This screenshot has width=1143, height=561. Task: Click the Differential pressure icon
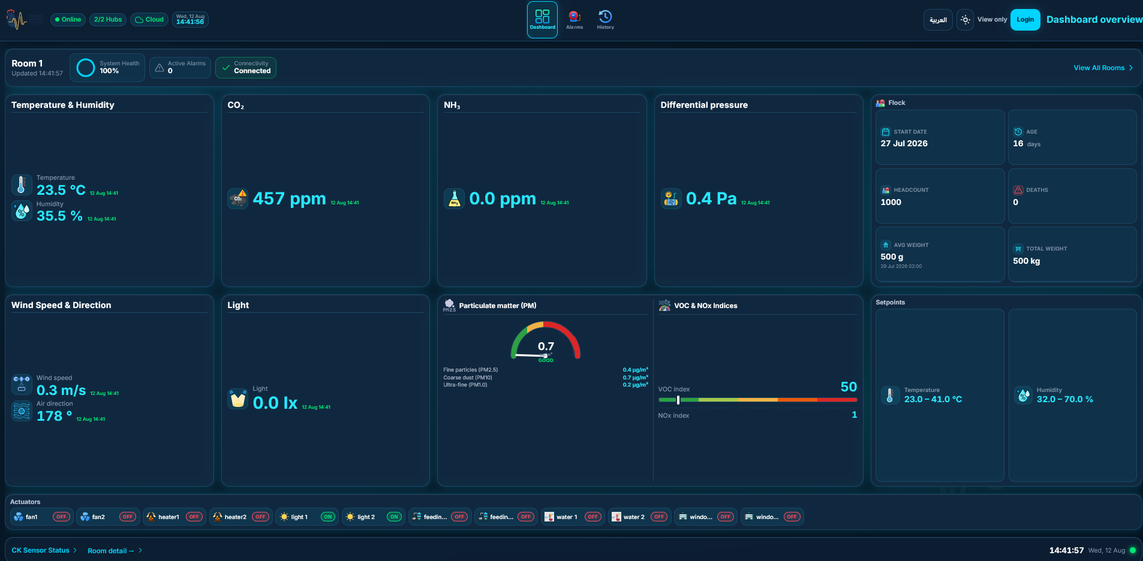tap(671, 198)
